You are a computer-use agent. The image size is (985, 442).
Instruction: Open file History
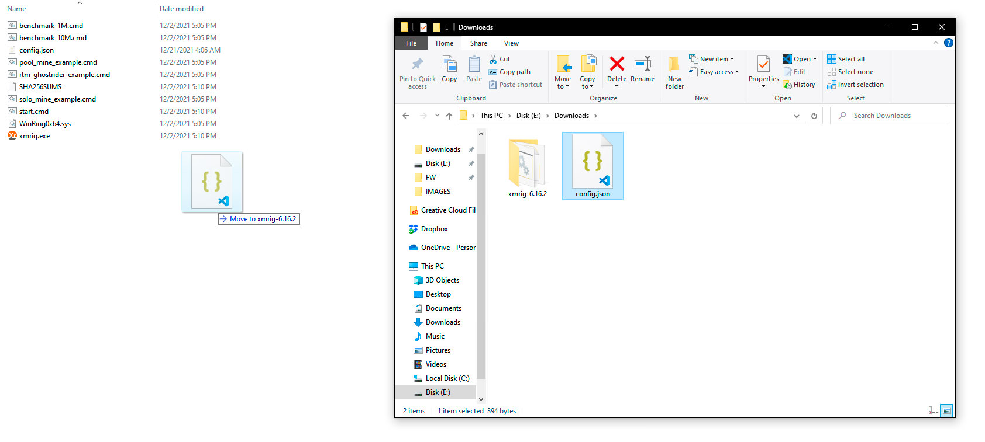[799, 85]
